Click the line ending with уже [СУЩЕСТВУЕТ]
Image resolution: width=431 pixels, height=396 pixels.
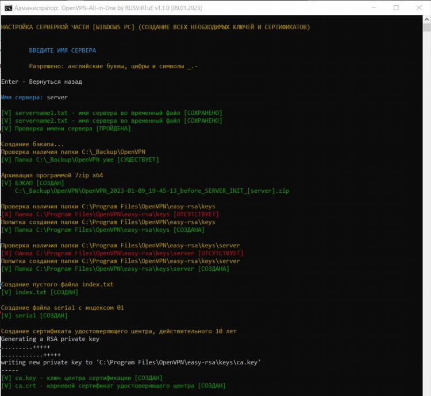80,160
